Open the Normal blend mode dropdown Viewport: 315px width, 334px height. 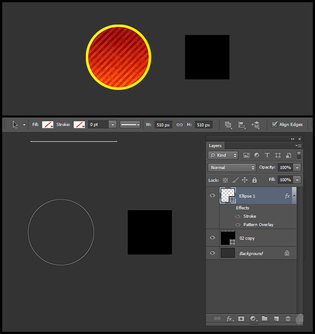[232, 168]
